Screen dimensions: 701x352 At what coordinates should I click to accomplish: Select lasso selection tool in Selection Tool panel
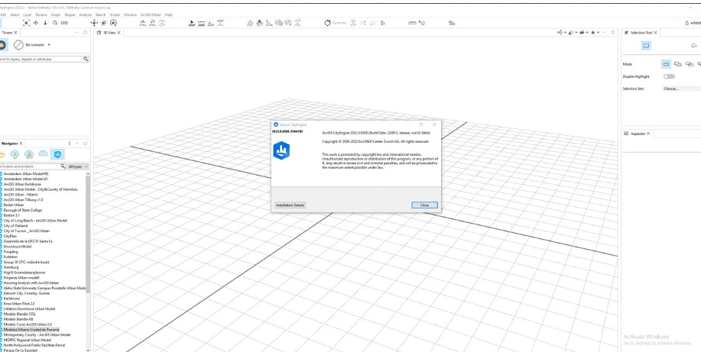click(694, 46)
